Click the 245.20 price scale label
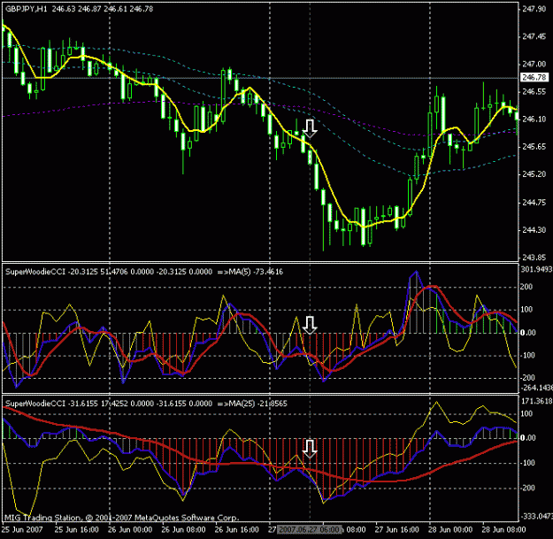 [x=534, y=173]
